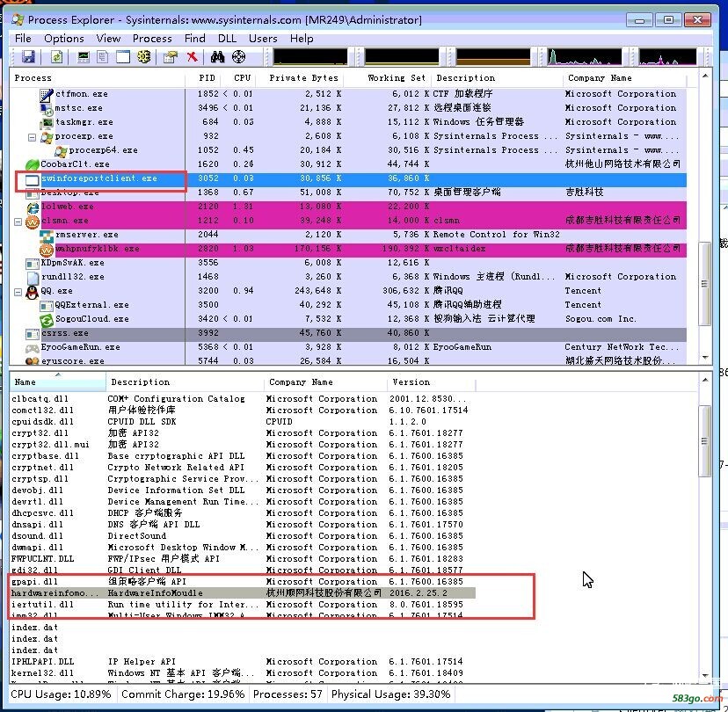Click the Process Explorer title bar icon

pyautogui.click(x=18, y=19)
